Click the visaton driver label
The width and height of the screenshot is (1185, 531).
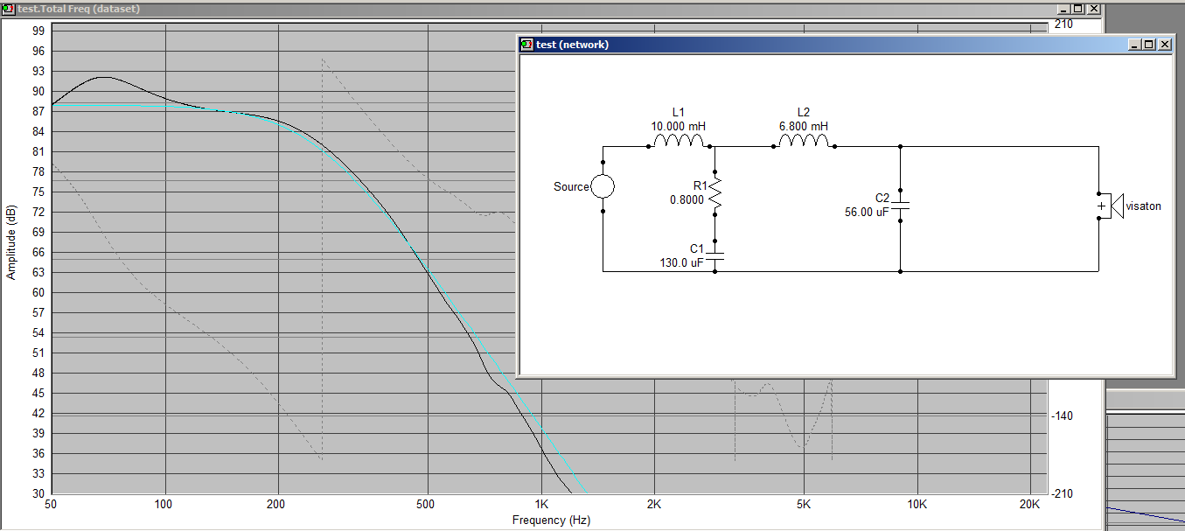(1144, 206)
